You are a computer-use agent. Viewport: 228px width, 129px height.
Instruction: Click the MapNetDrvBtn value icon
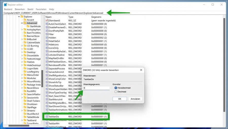47,58
